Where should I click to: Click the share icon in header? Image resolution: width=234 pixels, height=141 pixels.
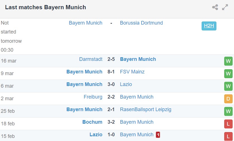click(x=215, y=8)
